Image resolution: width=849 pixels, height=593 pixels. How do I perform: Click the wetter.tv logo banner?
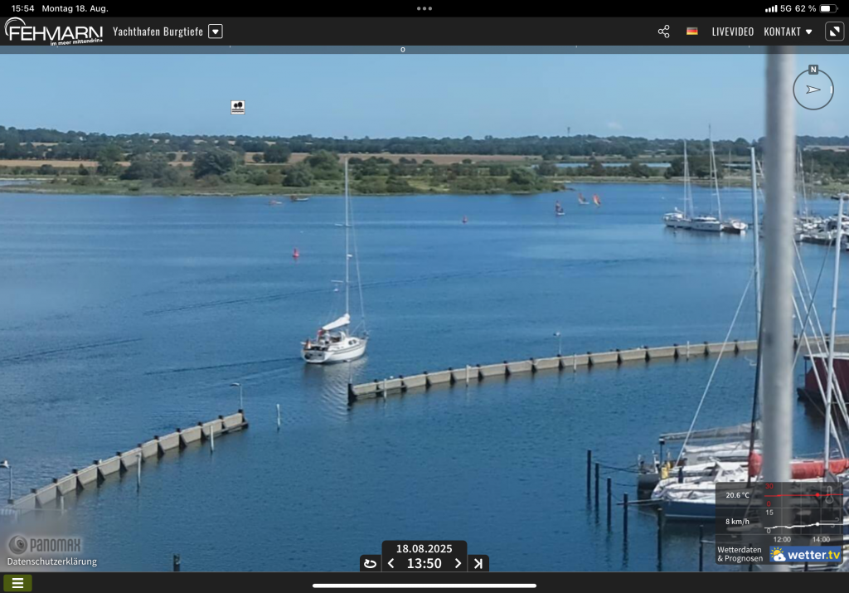804,554
